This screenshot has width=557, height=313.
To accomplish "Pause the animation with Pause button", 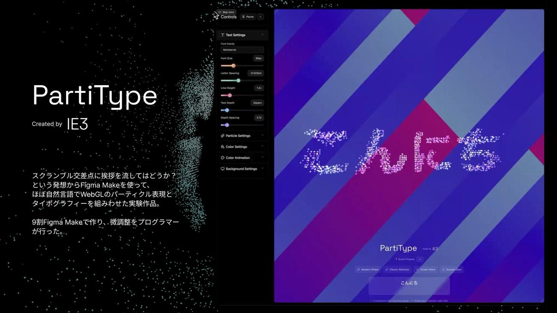I will coord(248,17).
